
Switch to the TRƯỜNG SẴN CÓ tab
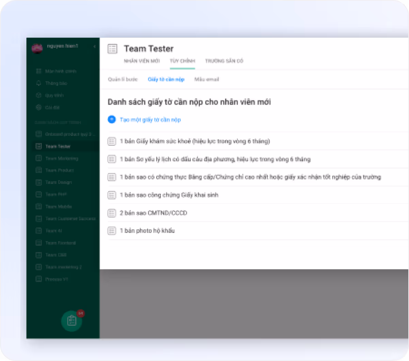[224, 61]
